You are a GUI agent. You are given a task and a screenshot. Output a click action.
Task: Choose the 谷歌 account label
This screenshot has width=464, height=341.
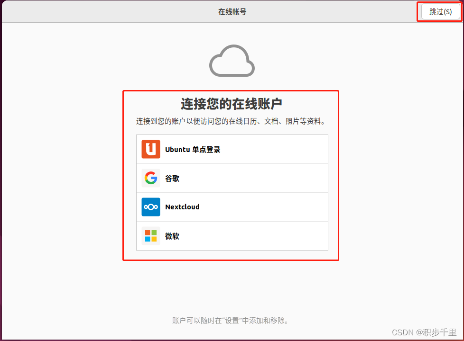tap(172, 178)
